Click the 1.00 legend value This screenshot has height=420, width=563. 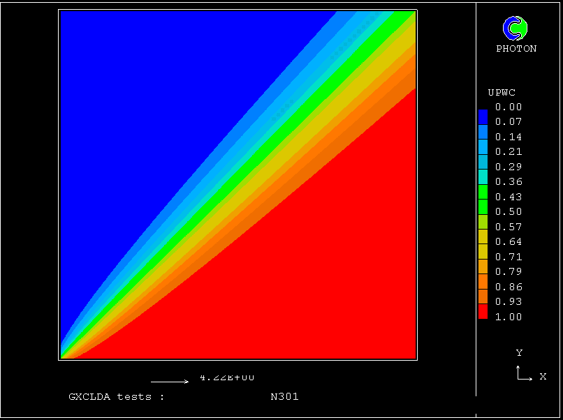click(x=508, y=317)
